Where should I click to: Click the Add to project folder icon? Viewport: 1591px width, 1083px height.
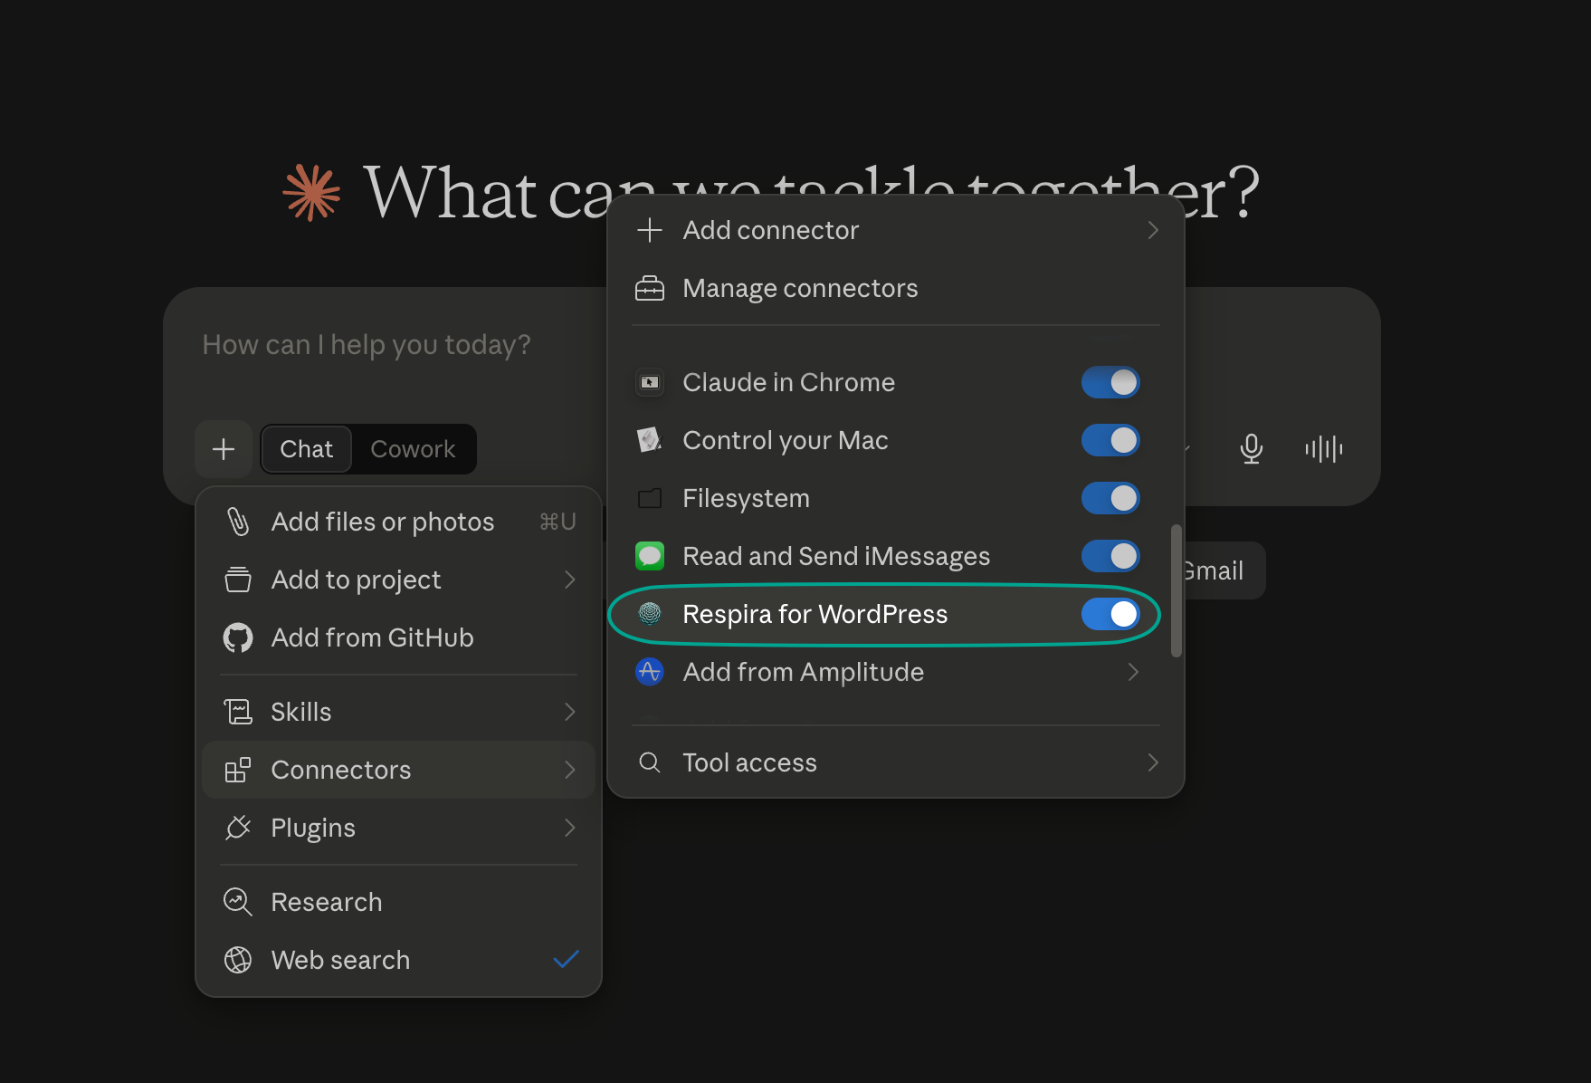[x=238, y=580]
